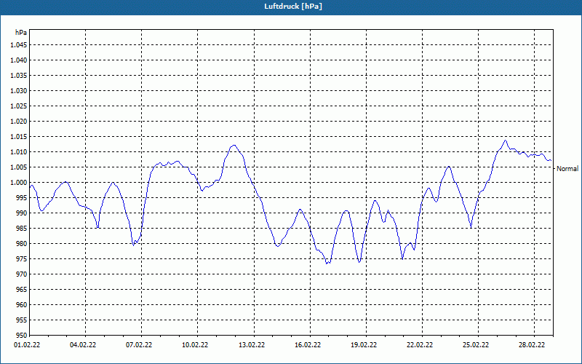Image resolution: width=582 pixels, height=364 pixels.
Task: Click the 16.02.22 date label
Action: tap(308, 345)
